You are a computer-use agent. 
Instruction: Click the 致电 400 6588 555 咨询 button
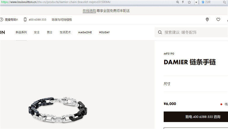[x=196, y=117]
